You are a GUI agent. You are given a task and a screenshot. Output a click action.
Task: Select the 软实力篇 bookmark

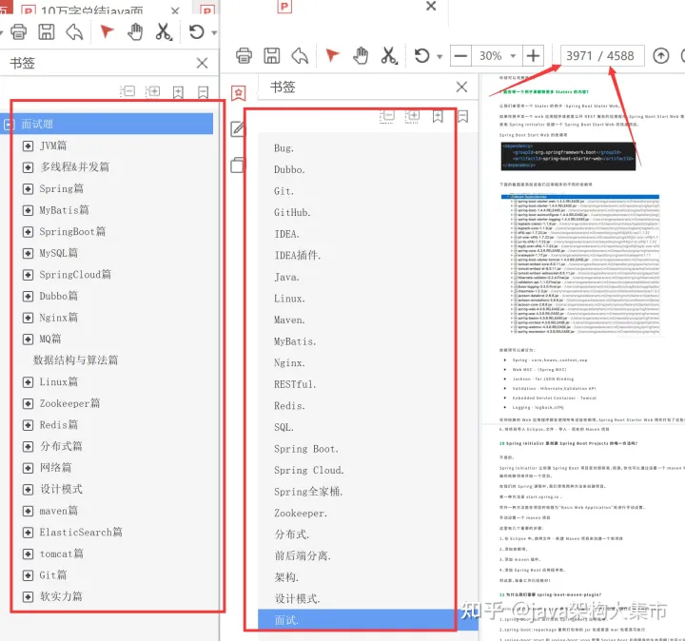click(61, 596)
